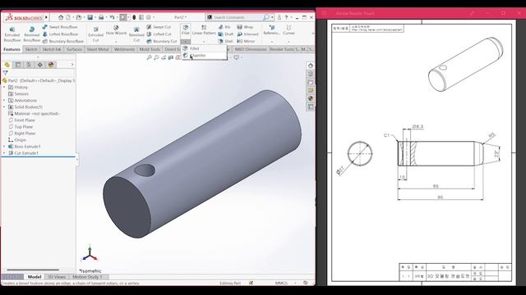Screen dimensions: 526x295
Task: Open Reference Geometry tool
Action: [271, 29]
